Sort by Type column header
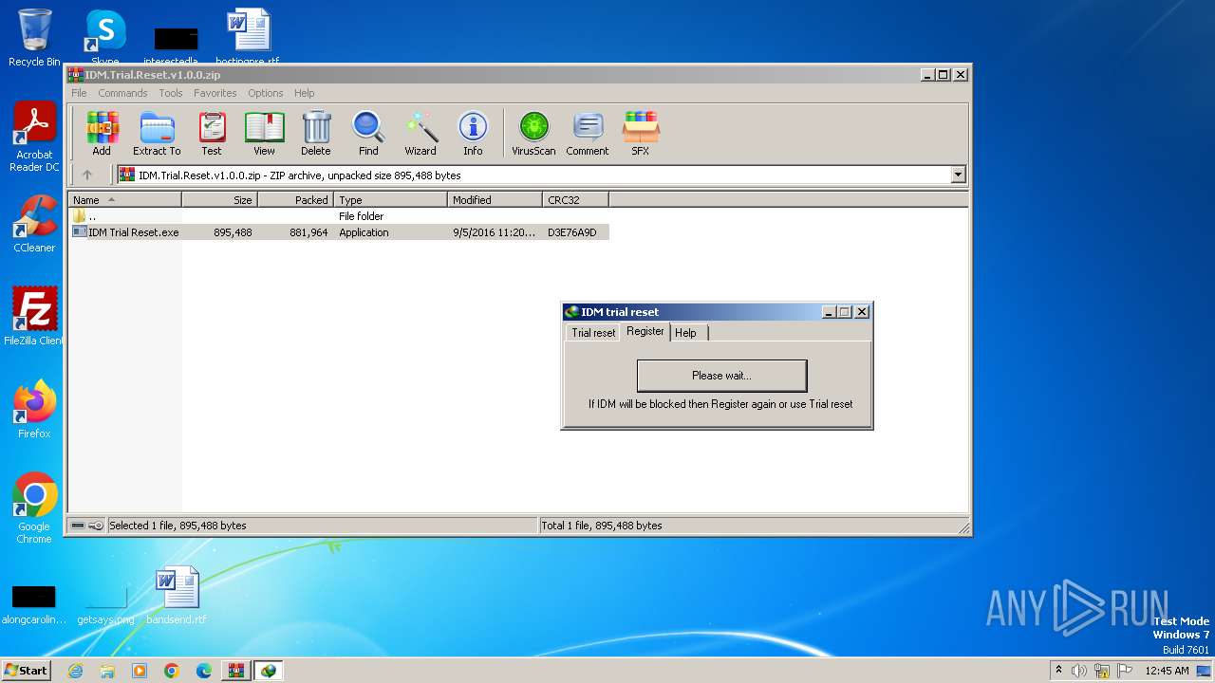The height and width of the screenshot is (683, 1215). (390, 200)
